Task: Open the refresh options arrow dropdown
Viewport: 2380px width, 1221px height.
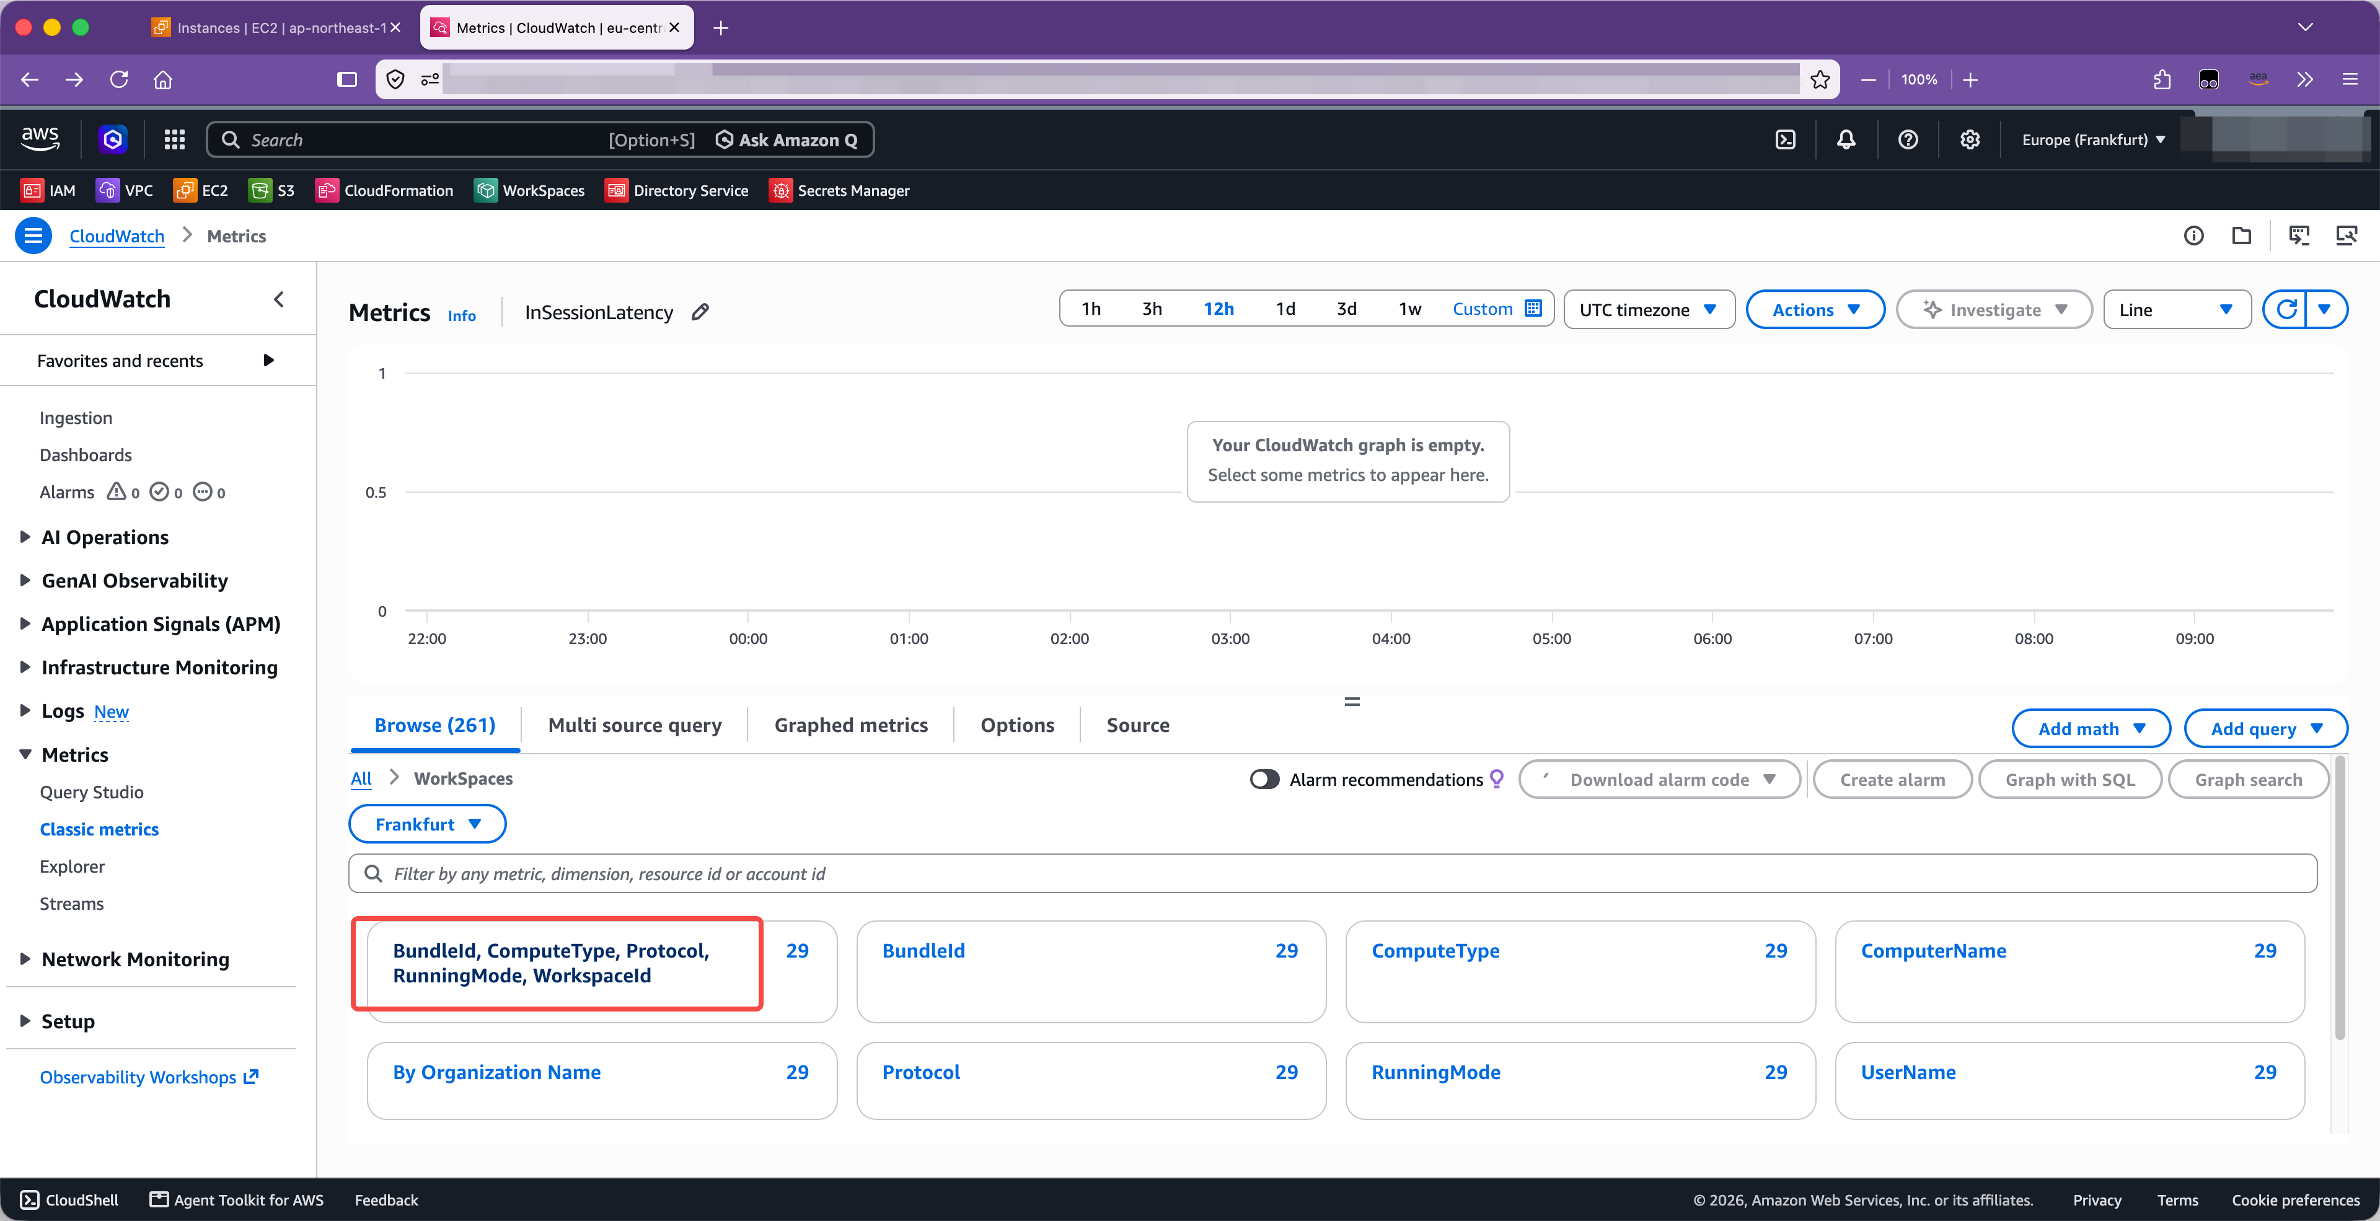Action: pyautogui.click(x=2325, y=309)
